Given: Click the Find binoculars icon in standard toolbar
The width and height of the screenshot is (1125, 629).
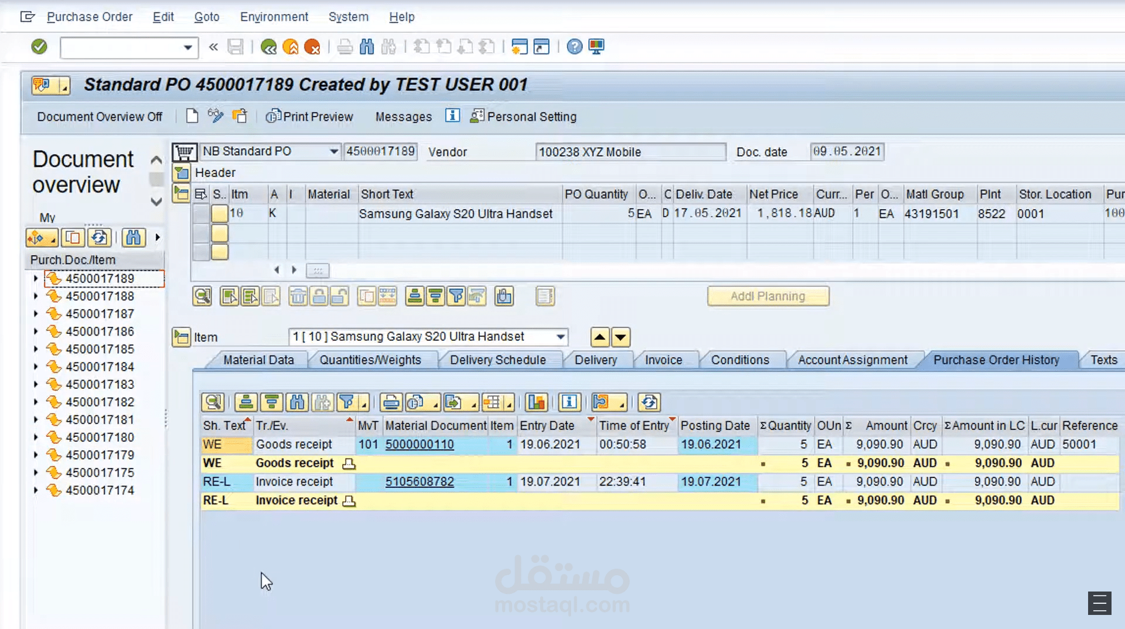Looking at the screenshot, I should point(367,46).
